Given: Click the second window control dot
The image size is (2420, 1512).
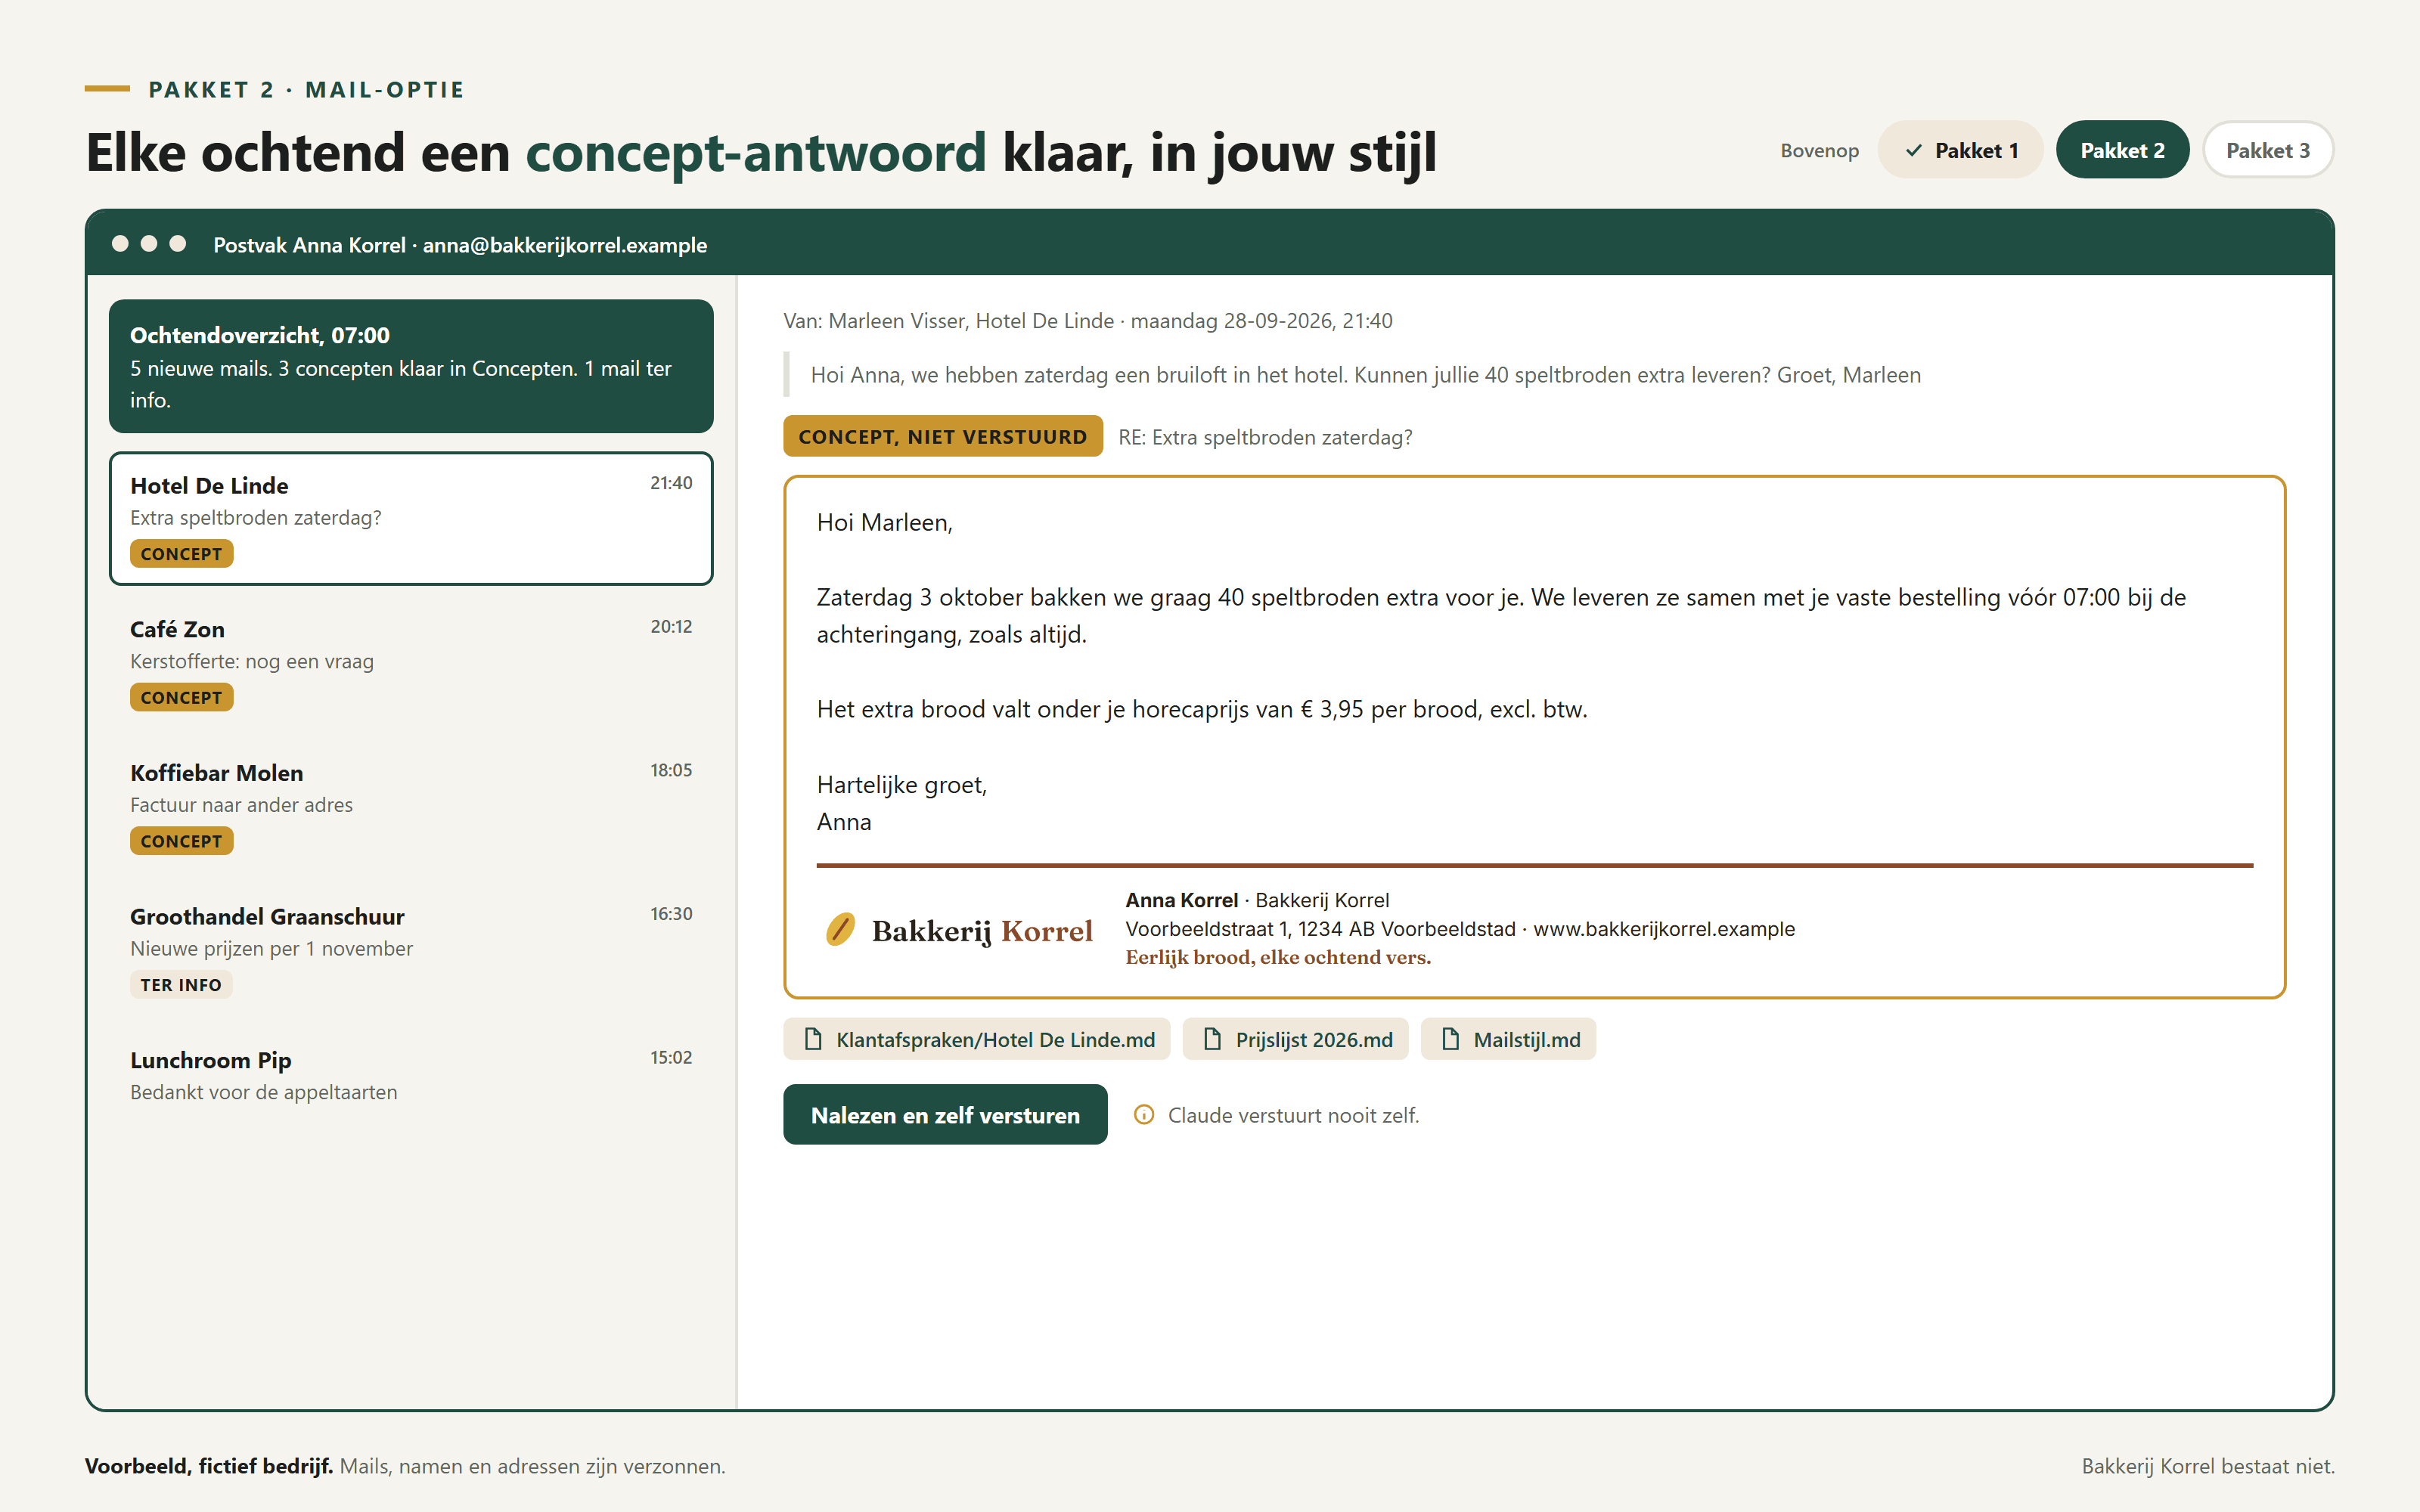Looking at the screenshot, I should point(149,244).
